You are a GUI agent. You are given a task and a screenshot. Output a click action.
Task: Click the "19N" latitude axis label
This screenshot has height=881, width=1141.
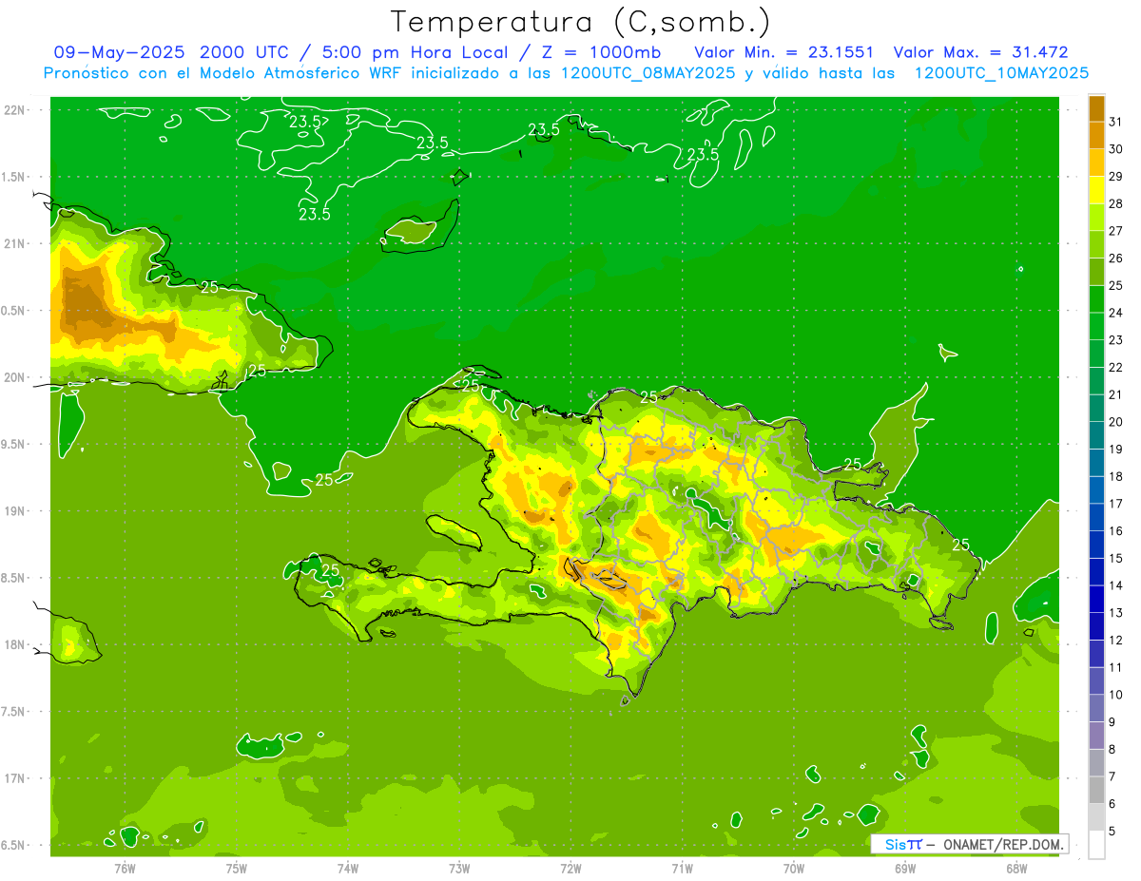click(14, 510)
